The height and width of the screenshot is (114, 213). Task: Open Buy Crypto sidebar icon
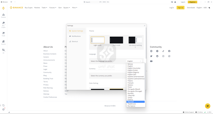[x=3, y=25]
